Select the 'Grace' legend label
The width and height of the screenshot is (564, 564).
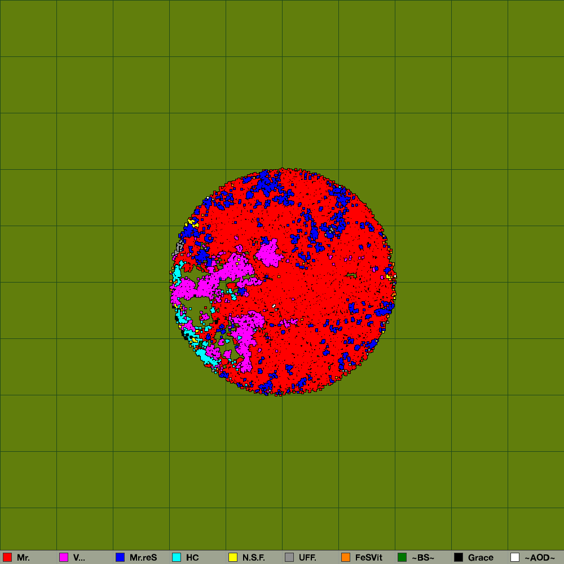(x=481, y=558)
